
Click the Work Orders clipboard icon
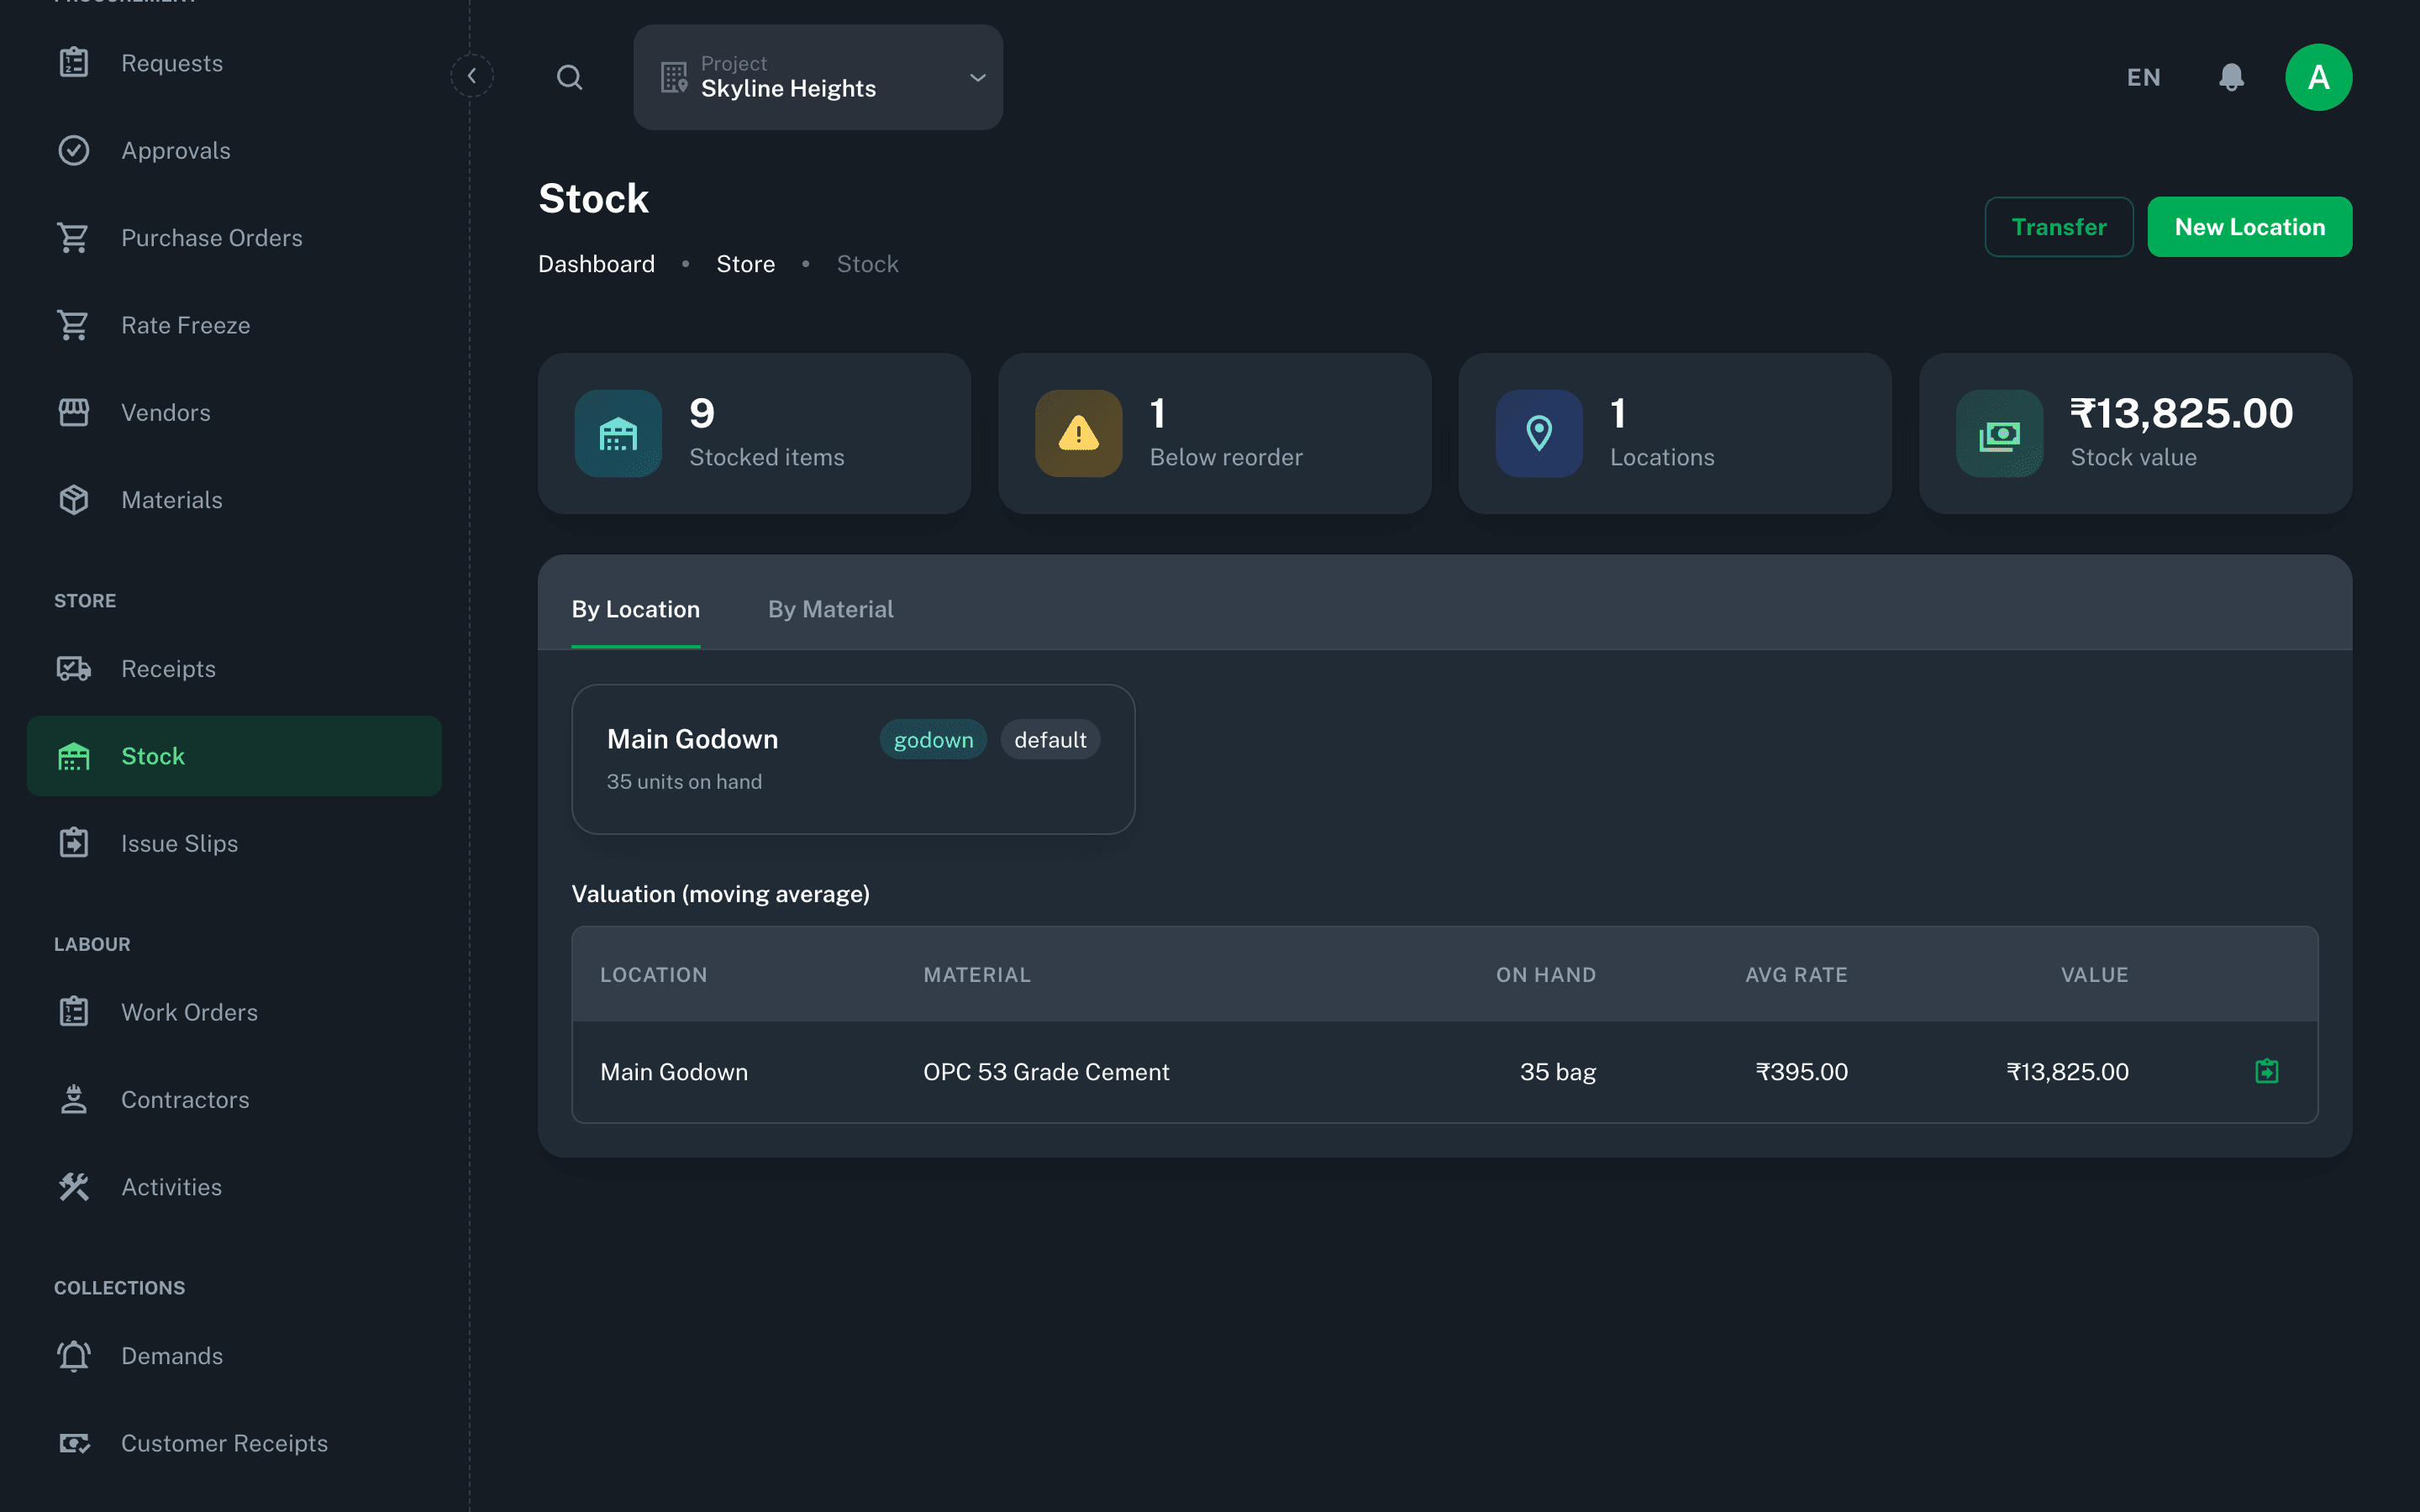click(74, 1012)
